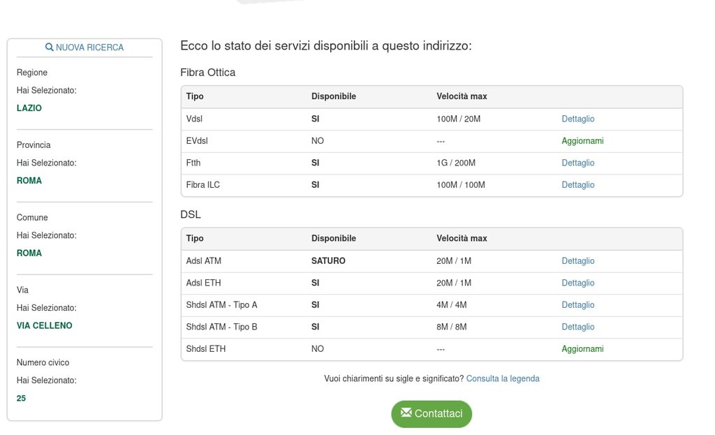Image resolution: width=715 pixels, height=435 pixels.
Task: Click the envelope icon on Contattaci button
Action: click(406, 413)
